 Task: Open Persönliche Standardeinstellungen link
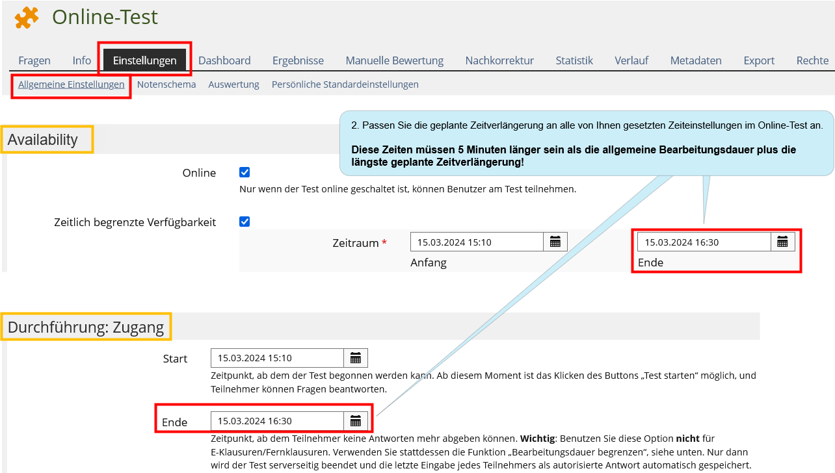pyautogui.click(x=345, y=84)
